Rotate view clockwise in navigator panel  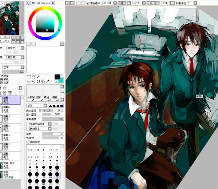tap(18, 42)
